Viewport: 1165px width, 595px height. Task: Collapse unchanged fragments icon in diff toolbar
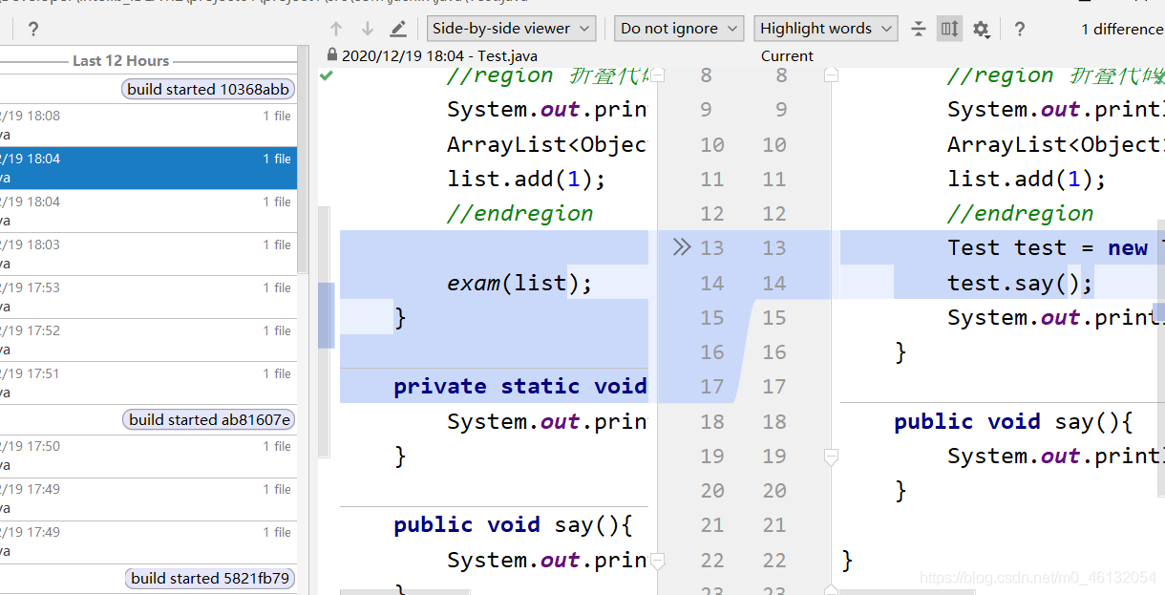click(919, 29)
